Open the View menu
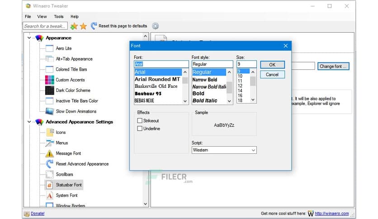Image resolution: width=378 pixels, height=219 pixels. pos(42,17)
